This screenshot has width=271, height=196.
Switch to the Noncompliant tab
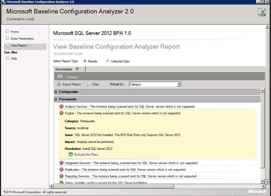pyautogui.click(x=64, y=69)
